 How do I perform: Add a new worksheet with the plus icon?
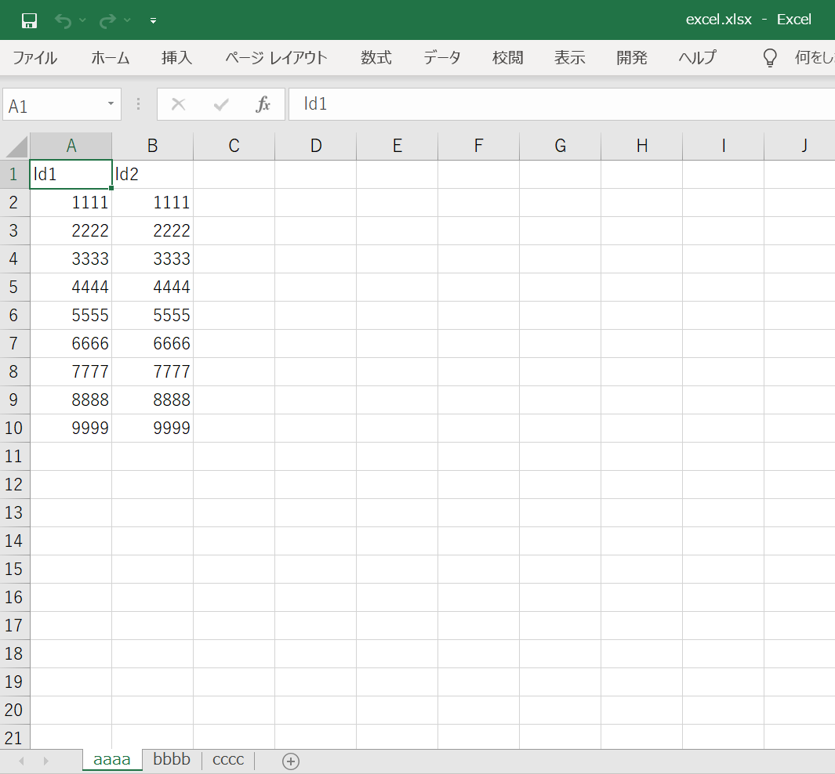[290, 760]
